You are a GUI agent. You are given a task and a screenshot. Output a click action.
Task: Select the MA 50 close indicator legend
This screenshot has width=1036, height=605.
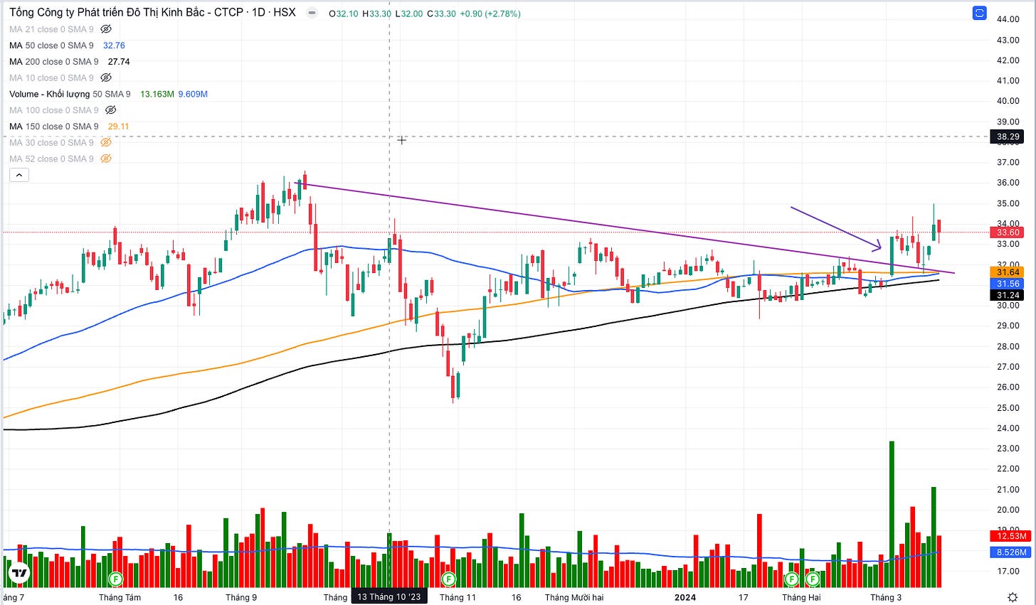(x=51, y=45)
